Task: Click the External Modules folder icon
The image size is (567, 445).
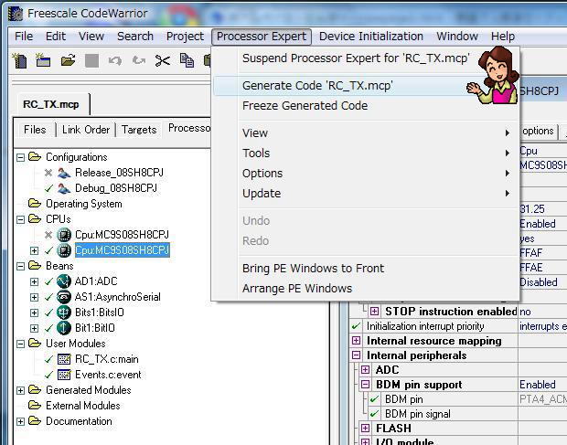Action: tap(35, 406)
